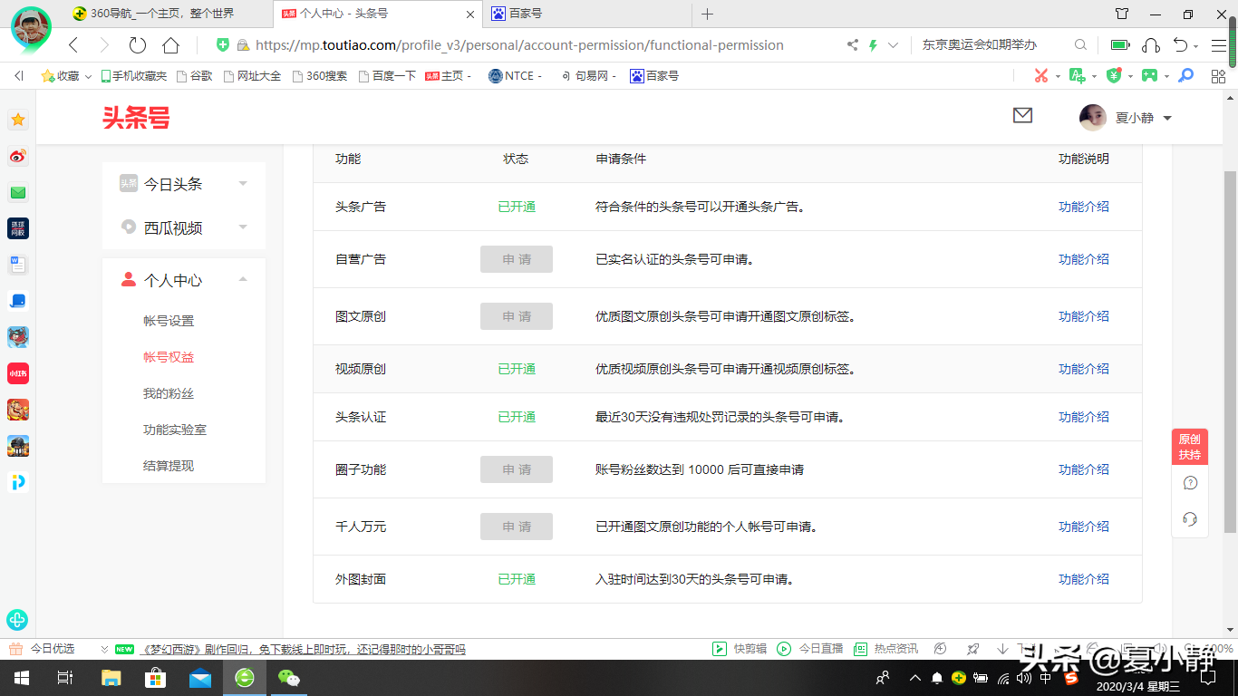The height and width of the screenshot is (696, 1238).
Task: Open the headset customer service icon
Action: coord(1190,519)
